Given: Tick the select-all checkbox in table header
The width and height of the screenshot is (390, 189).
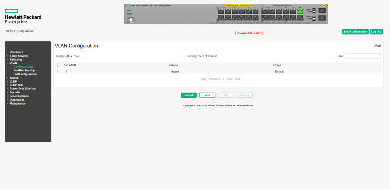Looking at the screenshot, I should coord(58,65).
